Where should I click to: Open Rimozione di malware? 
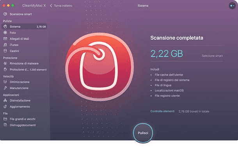click(24, 64)
